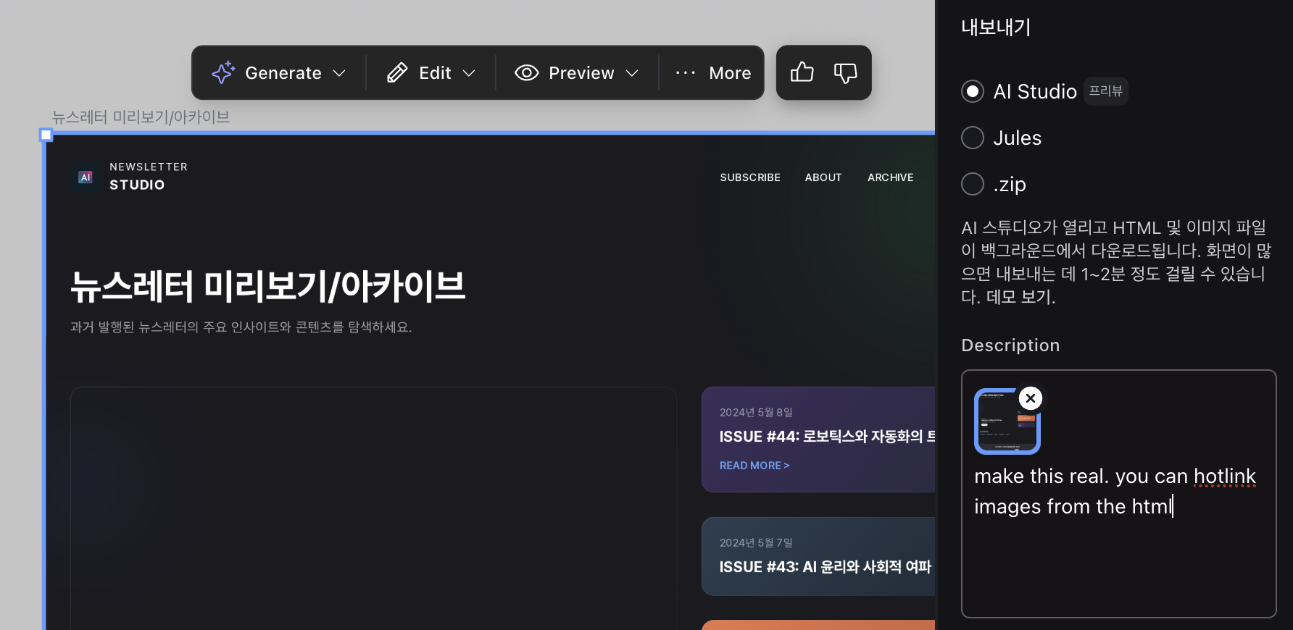Click the selection handle on the frame corner
1293x630 pixels.
tap(46, 135)
